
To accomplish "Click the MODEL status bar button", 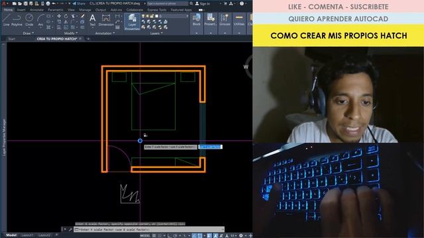I will [x=145, y=235].
